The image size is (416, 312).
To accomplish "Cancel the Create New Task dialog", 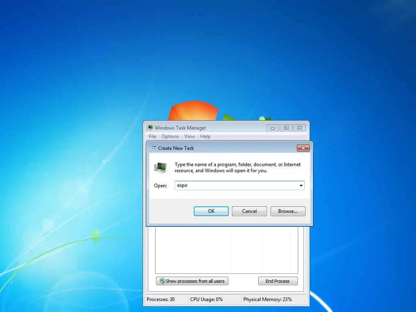I will pyautogui.click(x=249, y=211).
